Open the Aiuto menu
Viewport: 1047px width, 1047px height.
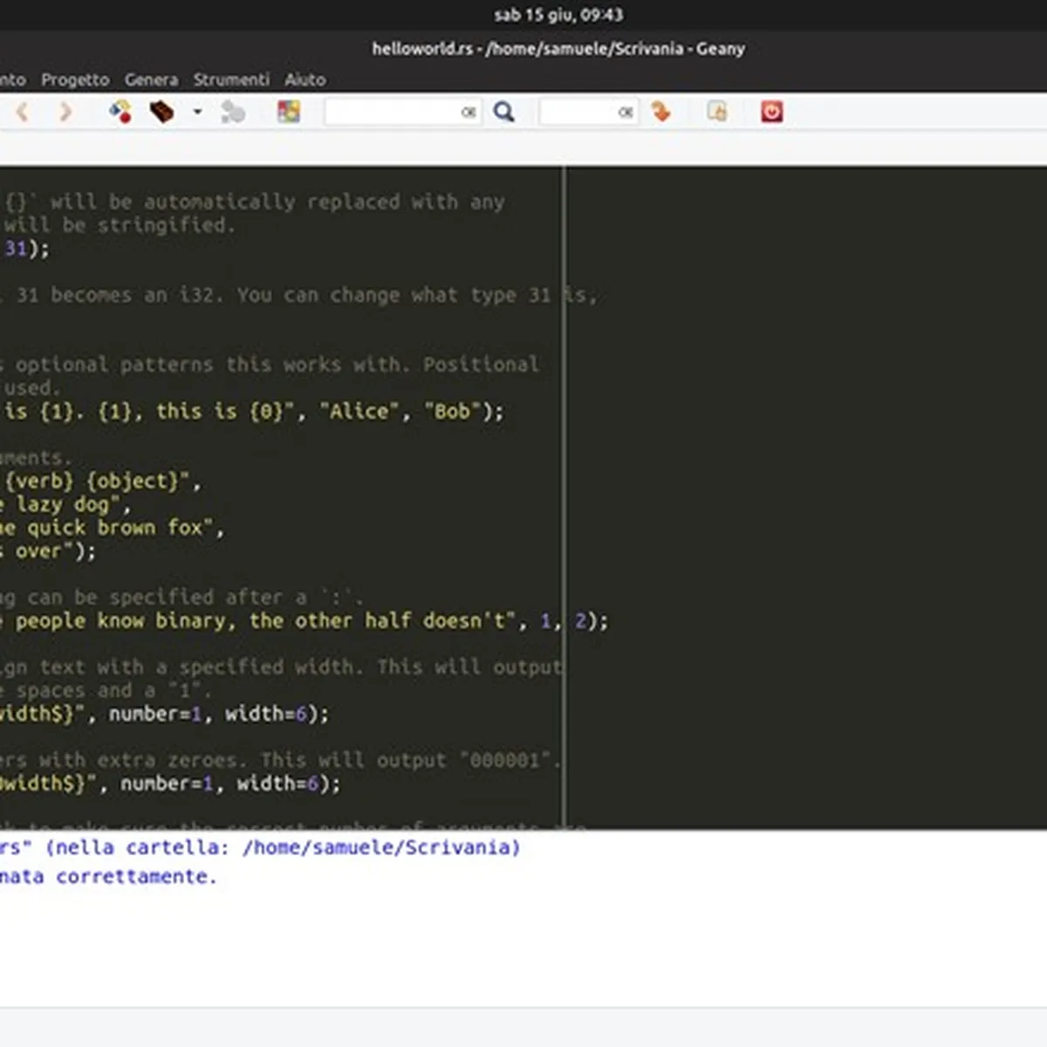pos(305,79)
